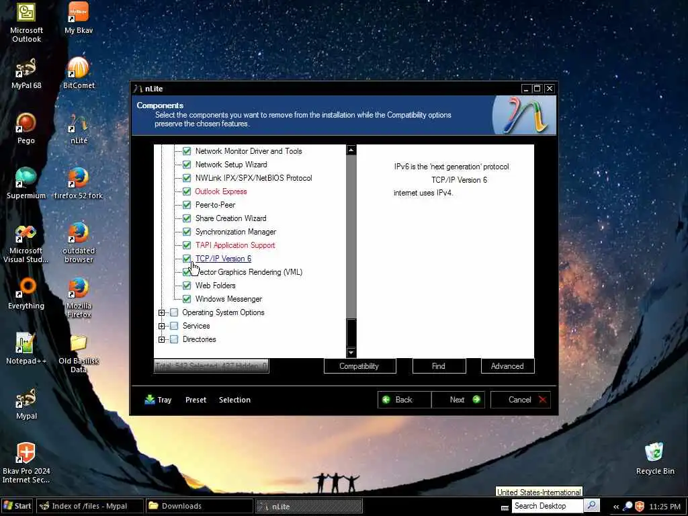The image size is (688, 516).
Task: Cancel the nLite wizard
Action: pyautogui.click(x=521, y=400)
